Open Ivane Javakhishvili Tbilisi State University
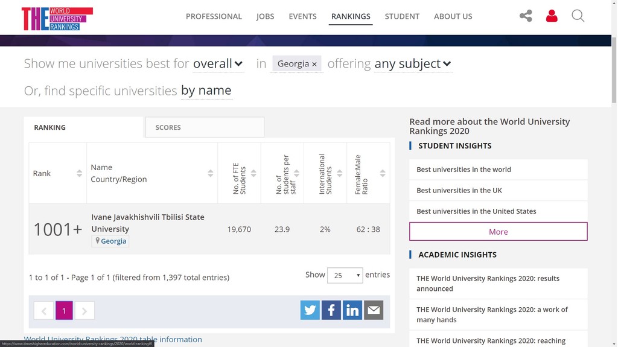Viewport: 618px width, 347px height. [x=148, y=223]
